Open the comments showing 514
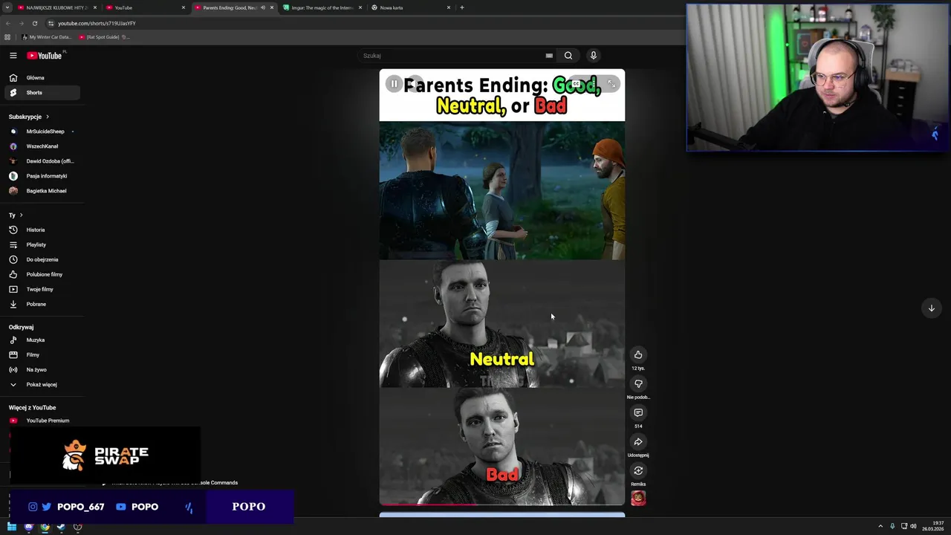Viewport: 951px width, 535px height. point(638,412)
